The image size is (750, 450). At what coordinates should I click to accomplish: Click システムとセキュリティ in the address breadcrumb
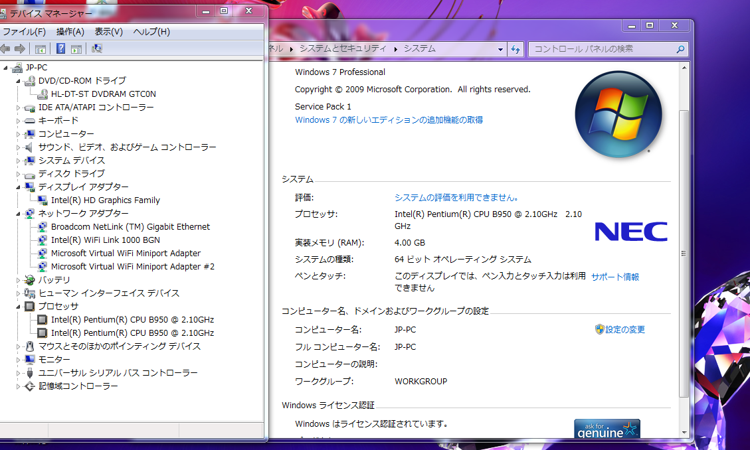click(x=343, y=48)
